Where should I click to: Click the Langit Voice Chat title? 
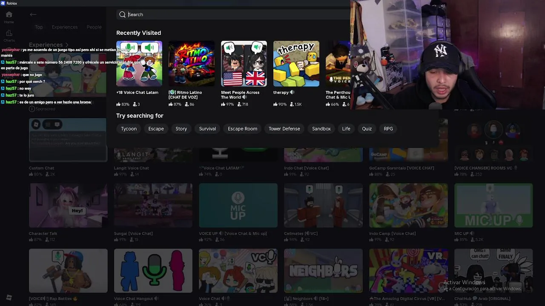[x=132, y=168]
